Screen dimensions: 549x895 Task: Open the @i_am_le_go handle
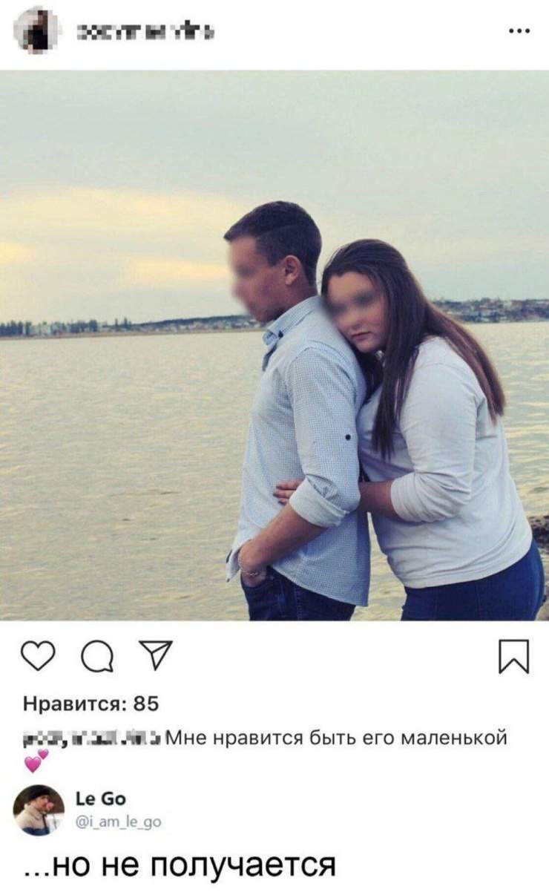coord(118,822)
